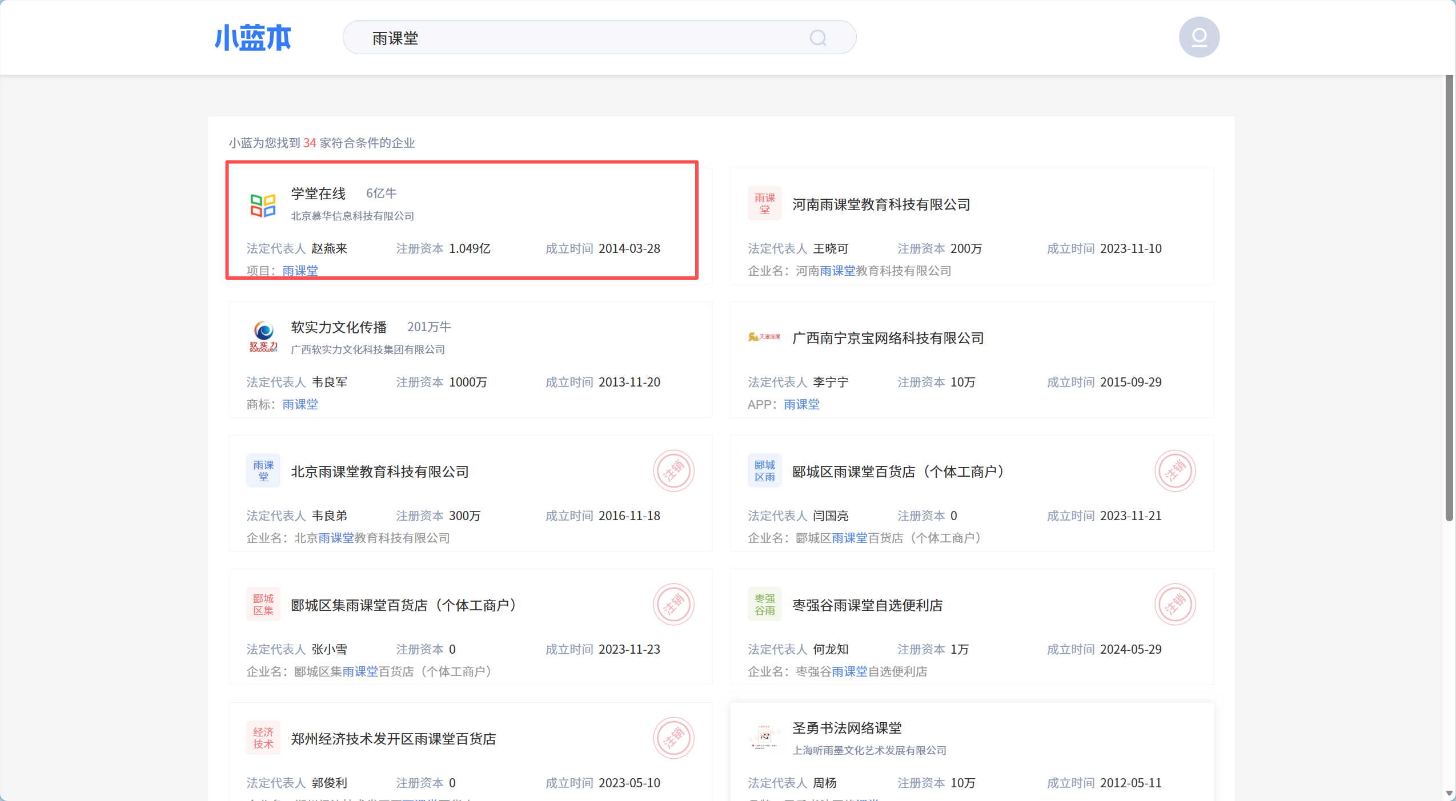The width and height of the screenshot is (1456, 801).
Task: Click founding date 2024-05-29
Action: click(x=1131, y=649)
